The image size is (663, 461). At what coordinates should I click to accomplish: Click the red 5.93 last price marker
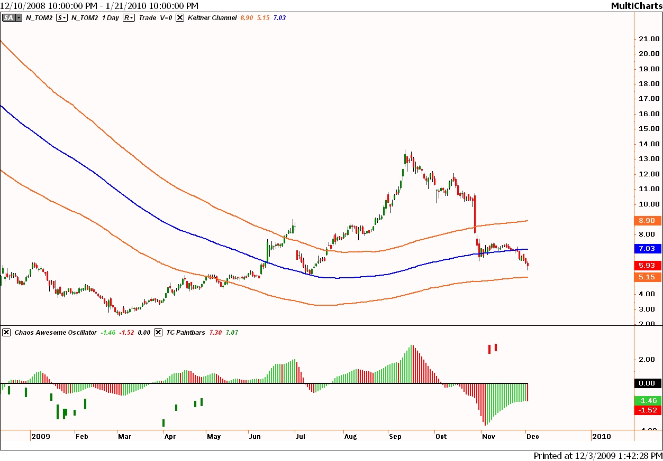(648, 266)
